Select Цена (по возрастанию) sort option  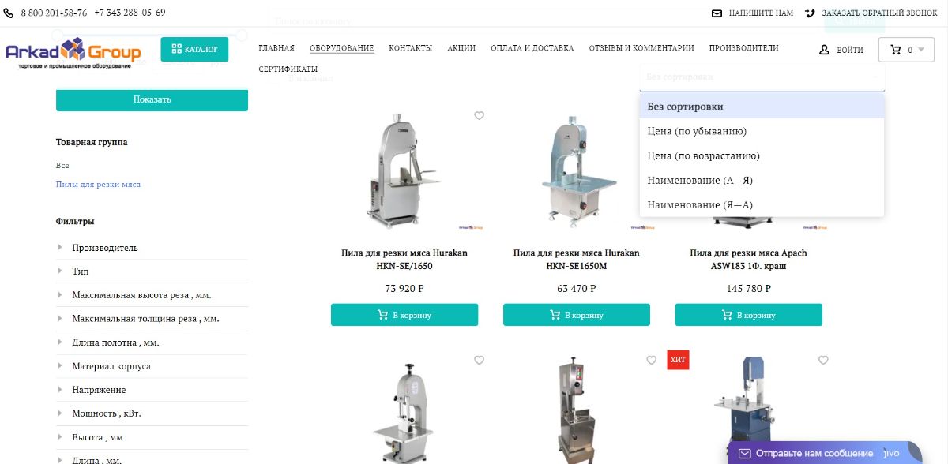point(703,155)
